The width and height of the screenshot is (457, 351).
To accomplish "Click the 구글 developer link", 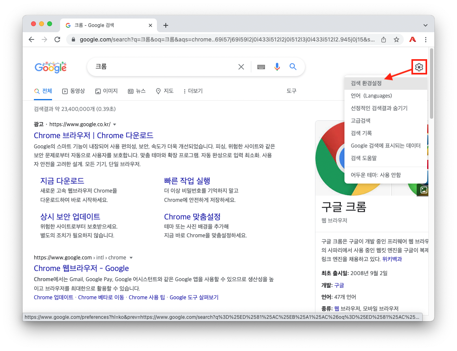I will click(x=339, y=285).
